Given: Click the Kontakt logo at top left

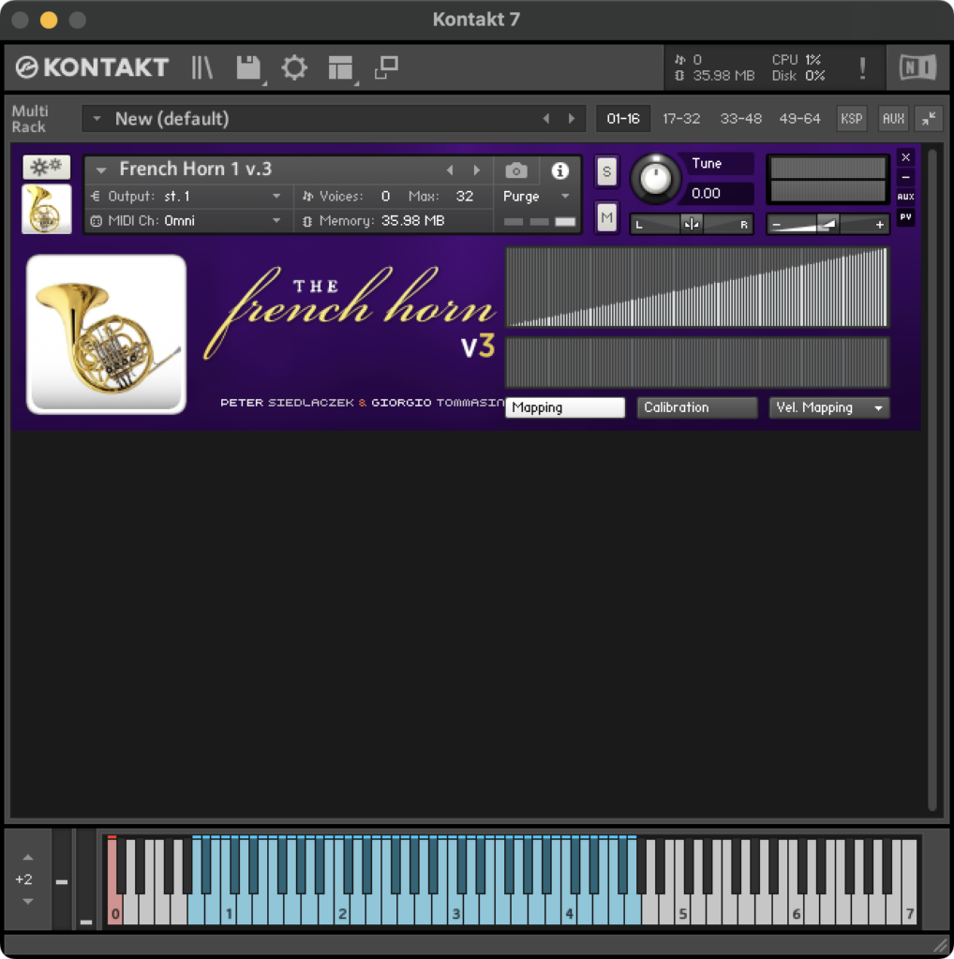Looking at the screenshot, I should click(92, 67).
